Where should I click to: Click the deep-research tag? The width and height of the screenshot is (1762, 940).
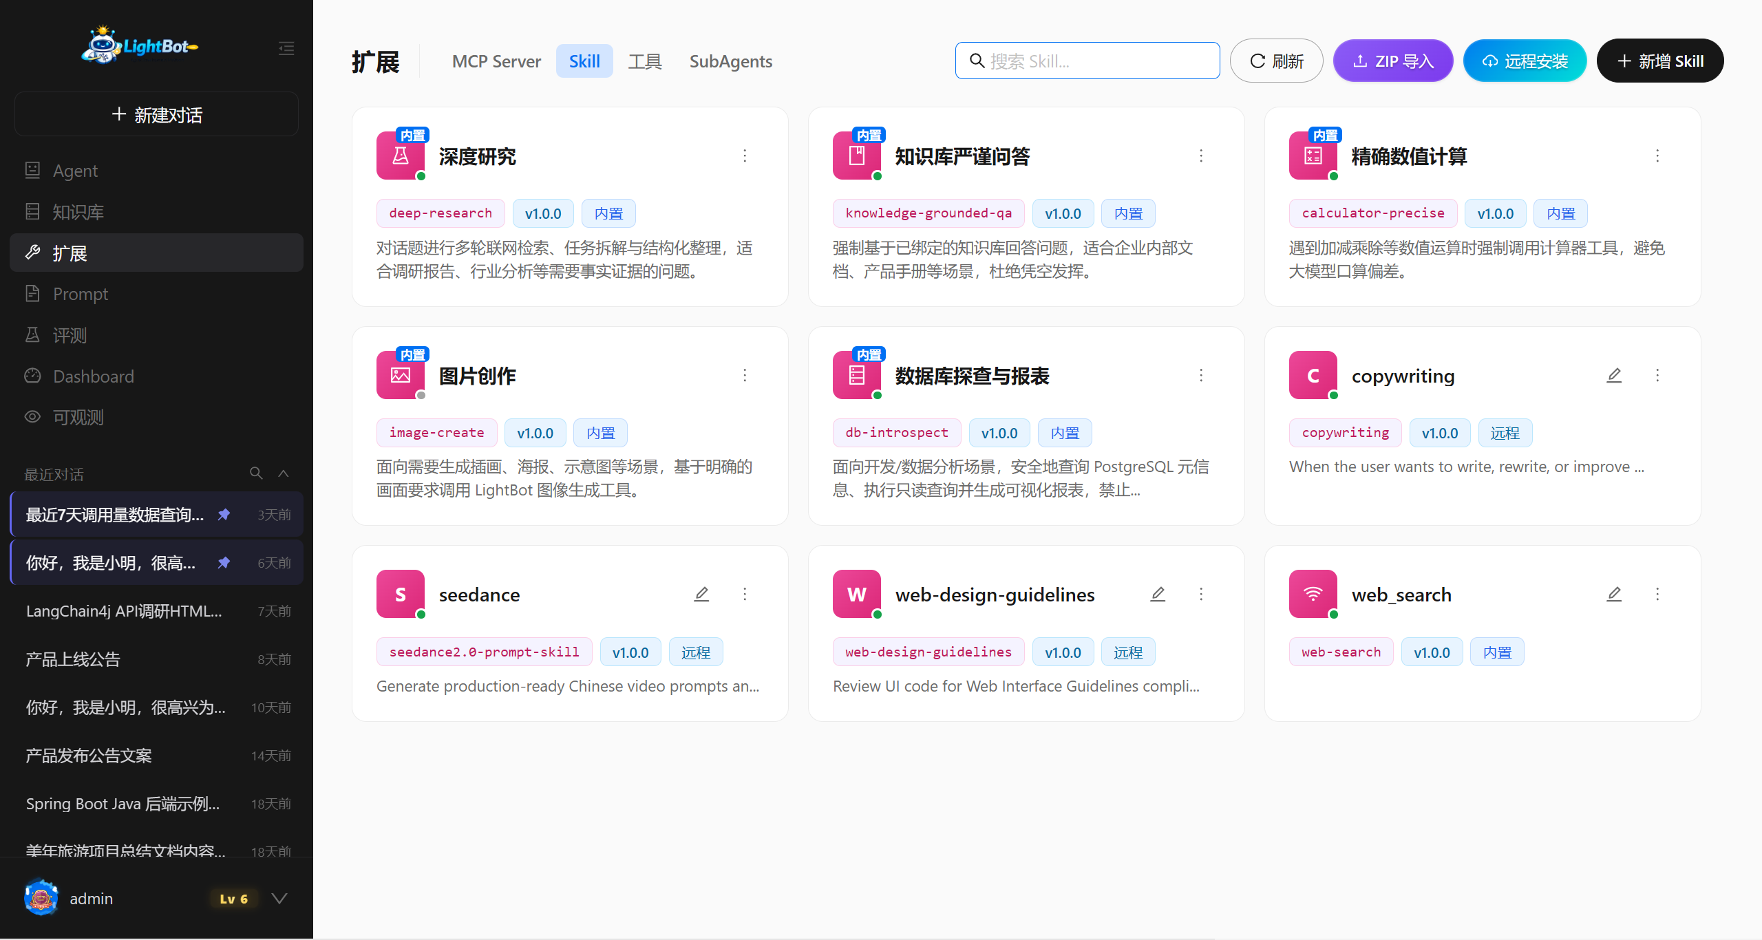tap(440, 213)
